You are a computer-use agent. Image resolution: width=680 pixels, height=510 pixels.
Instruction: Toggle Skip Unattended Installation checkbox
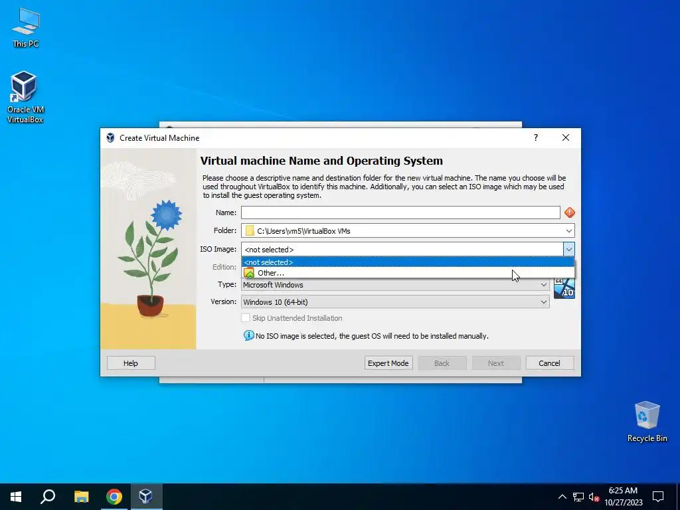pyautogui.click(x=246, y=318)
